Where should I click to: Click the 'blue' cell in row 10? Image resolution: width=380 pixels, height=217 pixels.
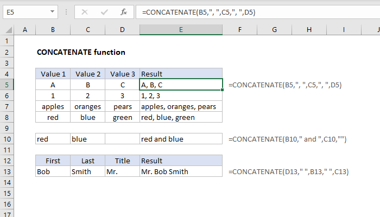pos(88,139)
